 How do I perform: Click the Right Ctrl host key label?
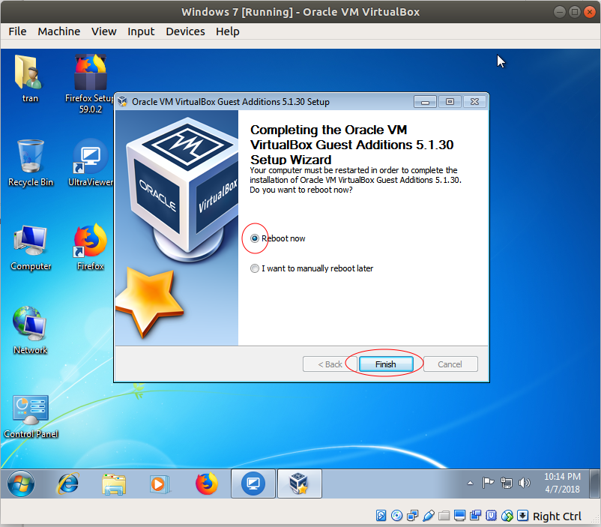click(x=557, y=517)
